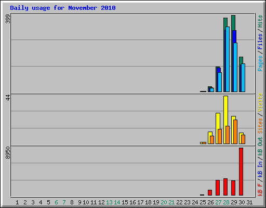Click the "Daily usage for November 2010" title
Viewport: 266px width, 208px height.
63,8
